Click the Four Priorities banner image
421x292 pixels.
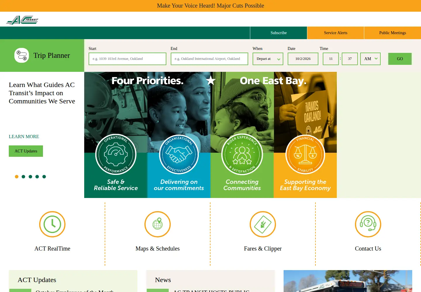pyautogui.click(x=210, y=135)
